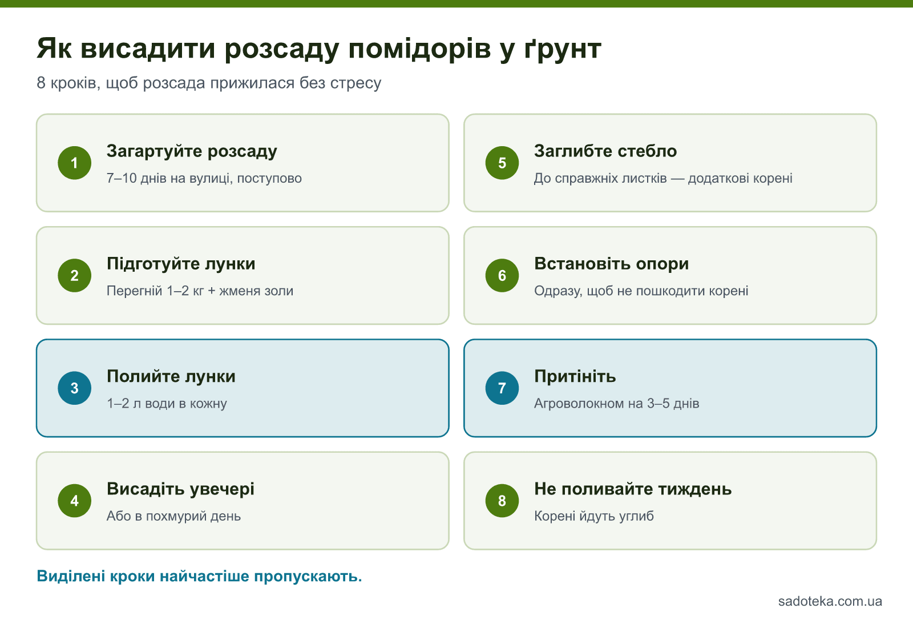
Task: Click the step 5 number circle
Action: click(x=502, y=163)
